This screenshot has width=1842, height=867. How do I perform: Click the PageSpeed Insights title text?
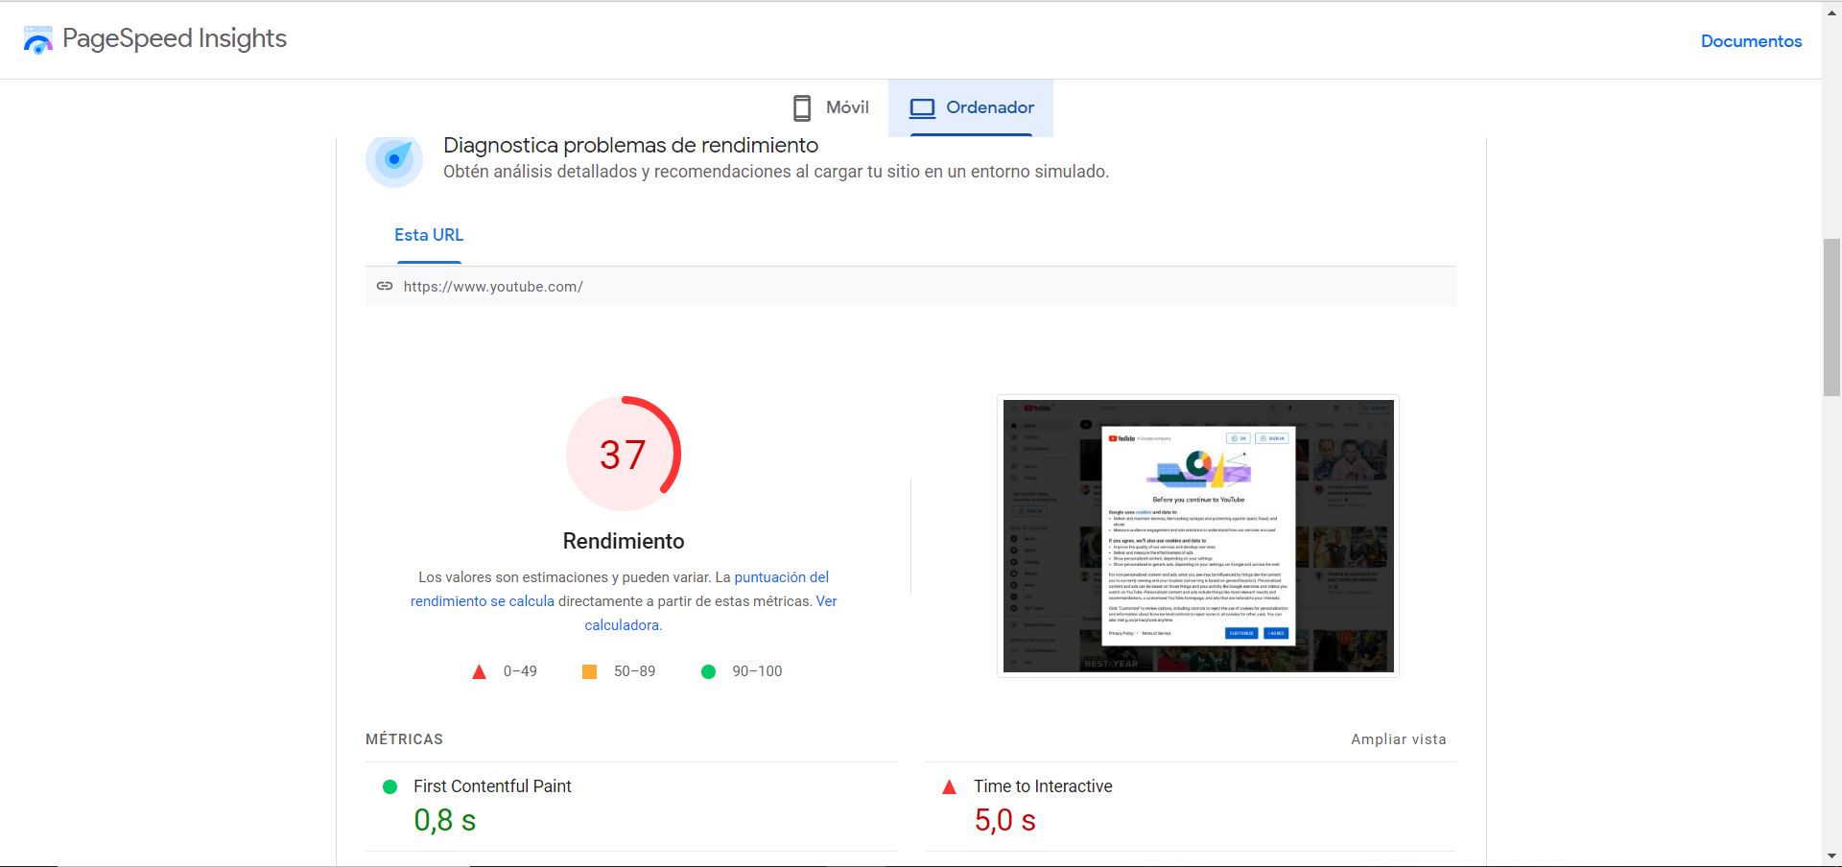pos(175,38)
